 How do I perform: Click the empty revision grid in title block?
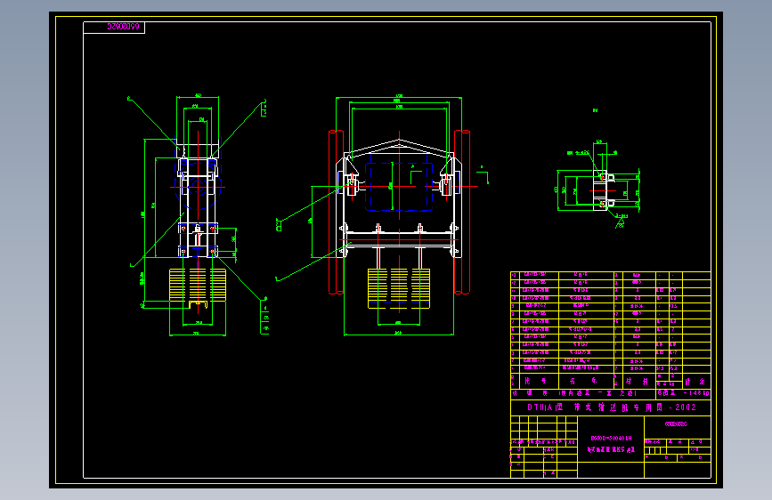click(x=543, y=427)
